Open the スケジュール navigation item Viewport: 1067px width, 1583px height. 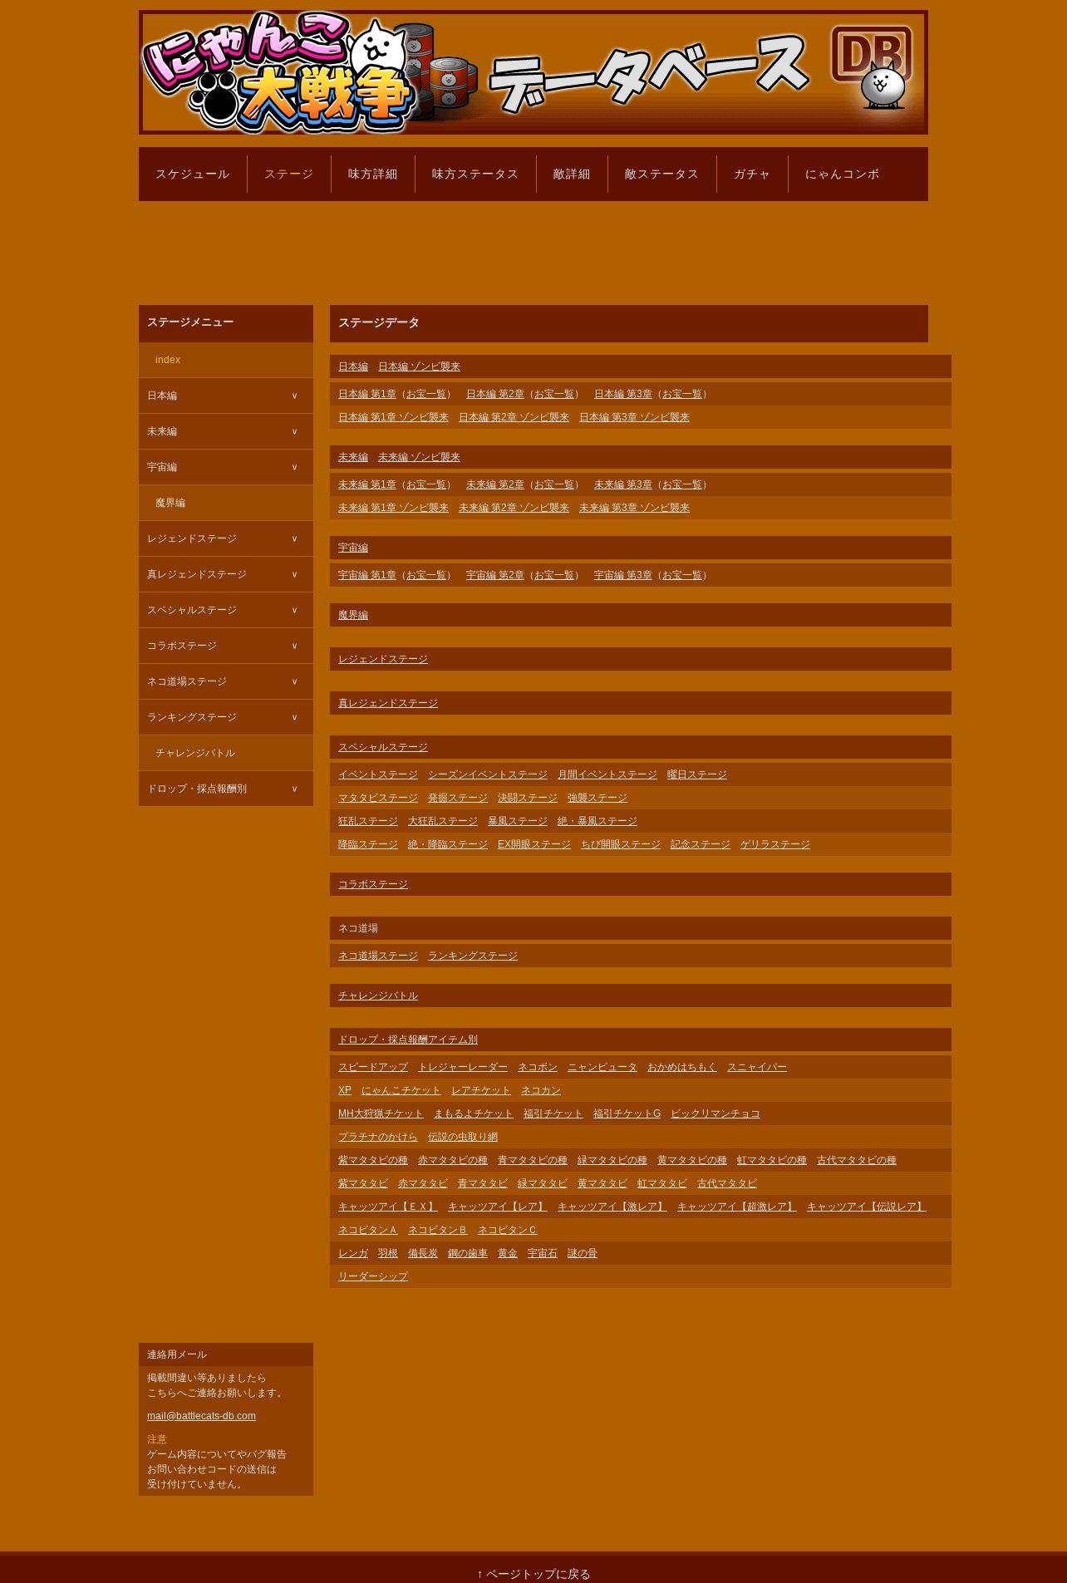tap(193, 175)
